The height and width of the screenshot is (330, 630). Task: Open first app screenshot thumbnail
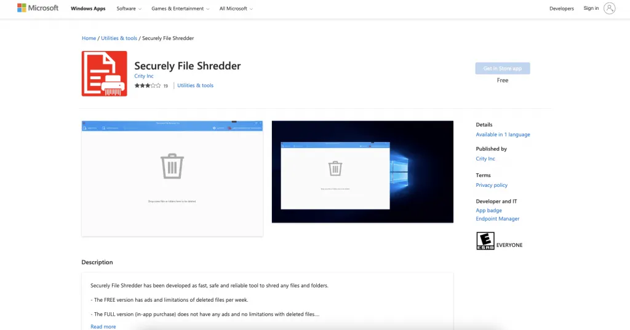point(172,178)
